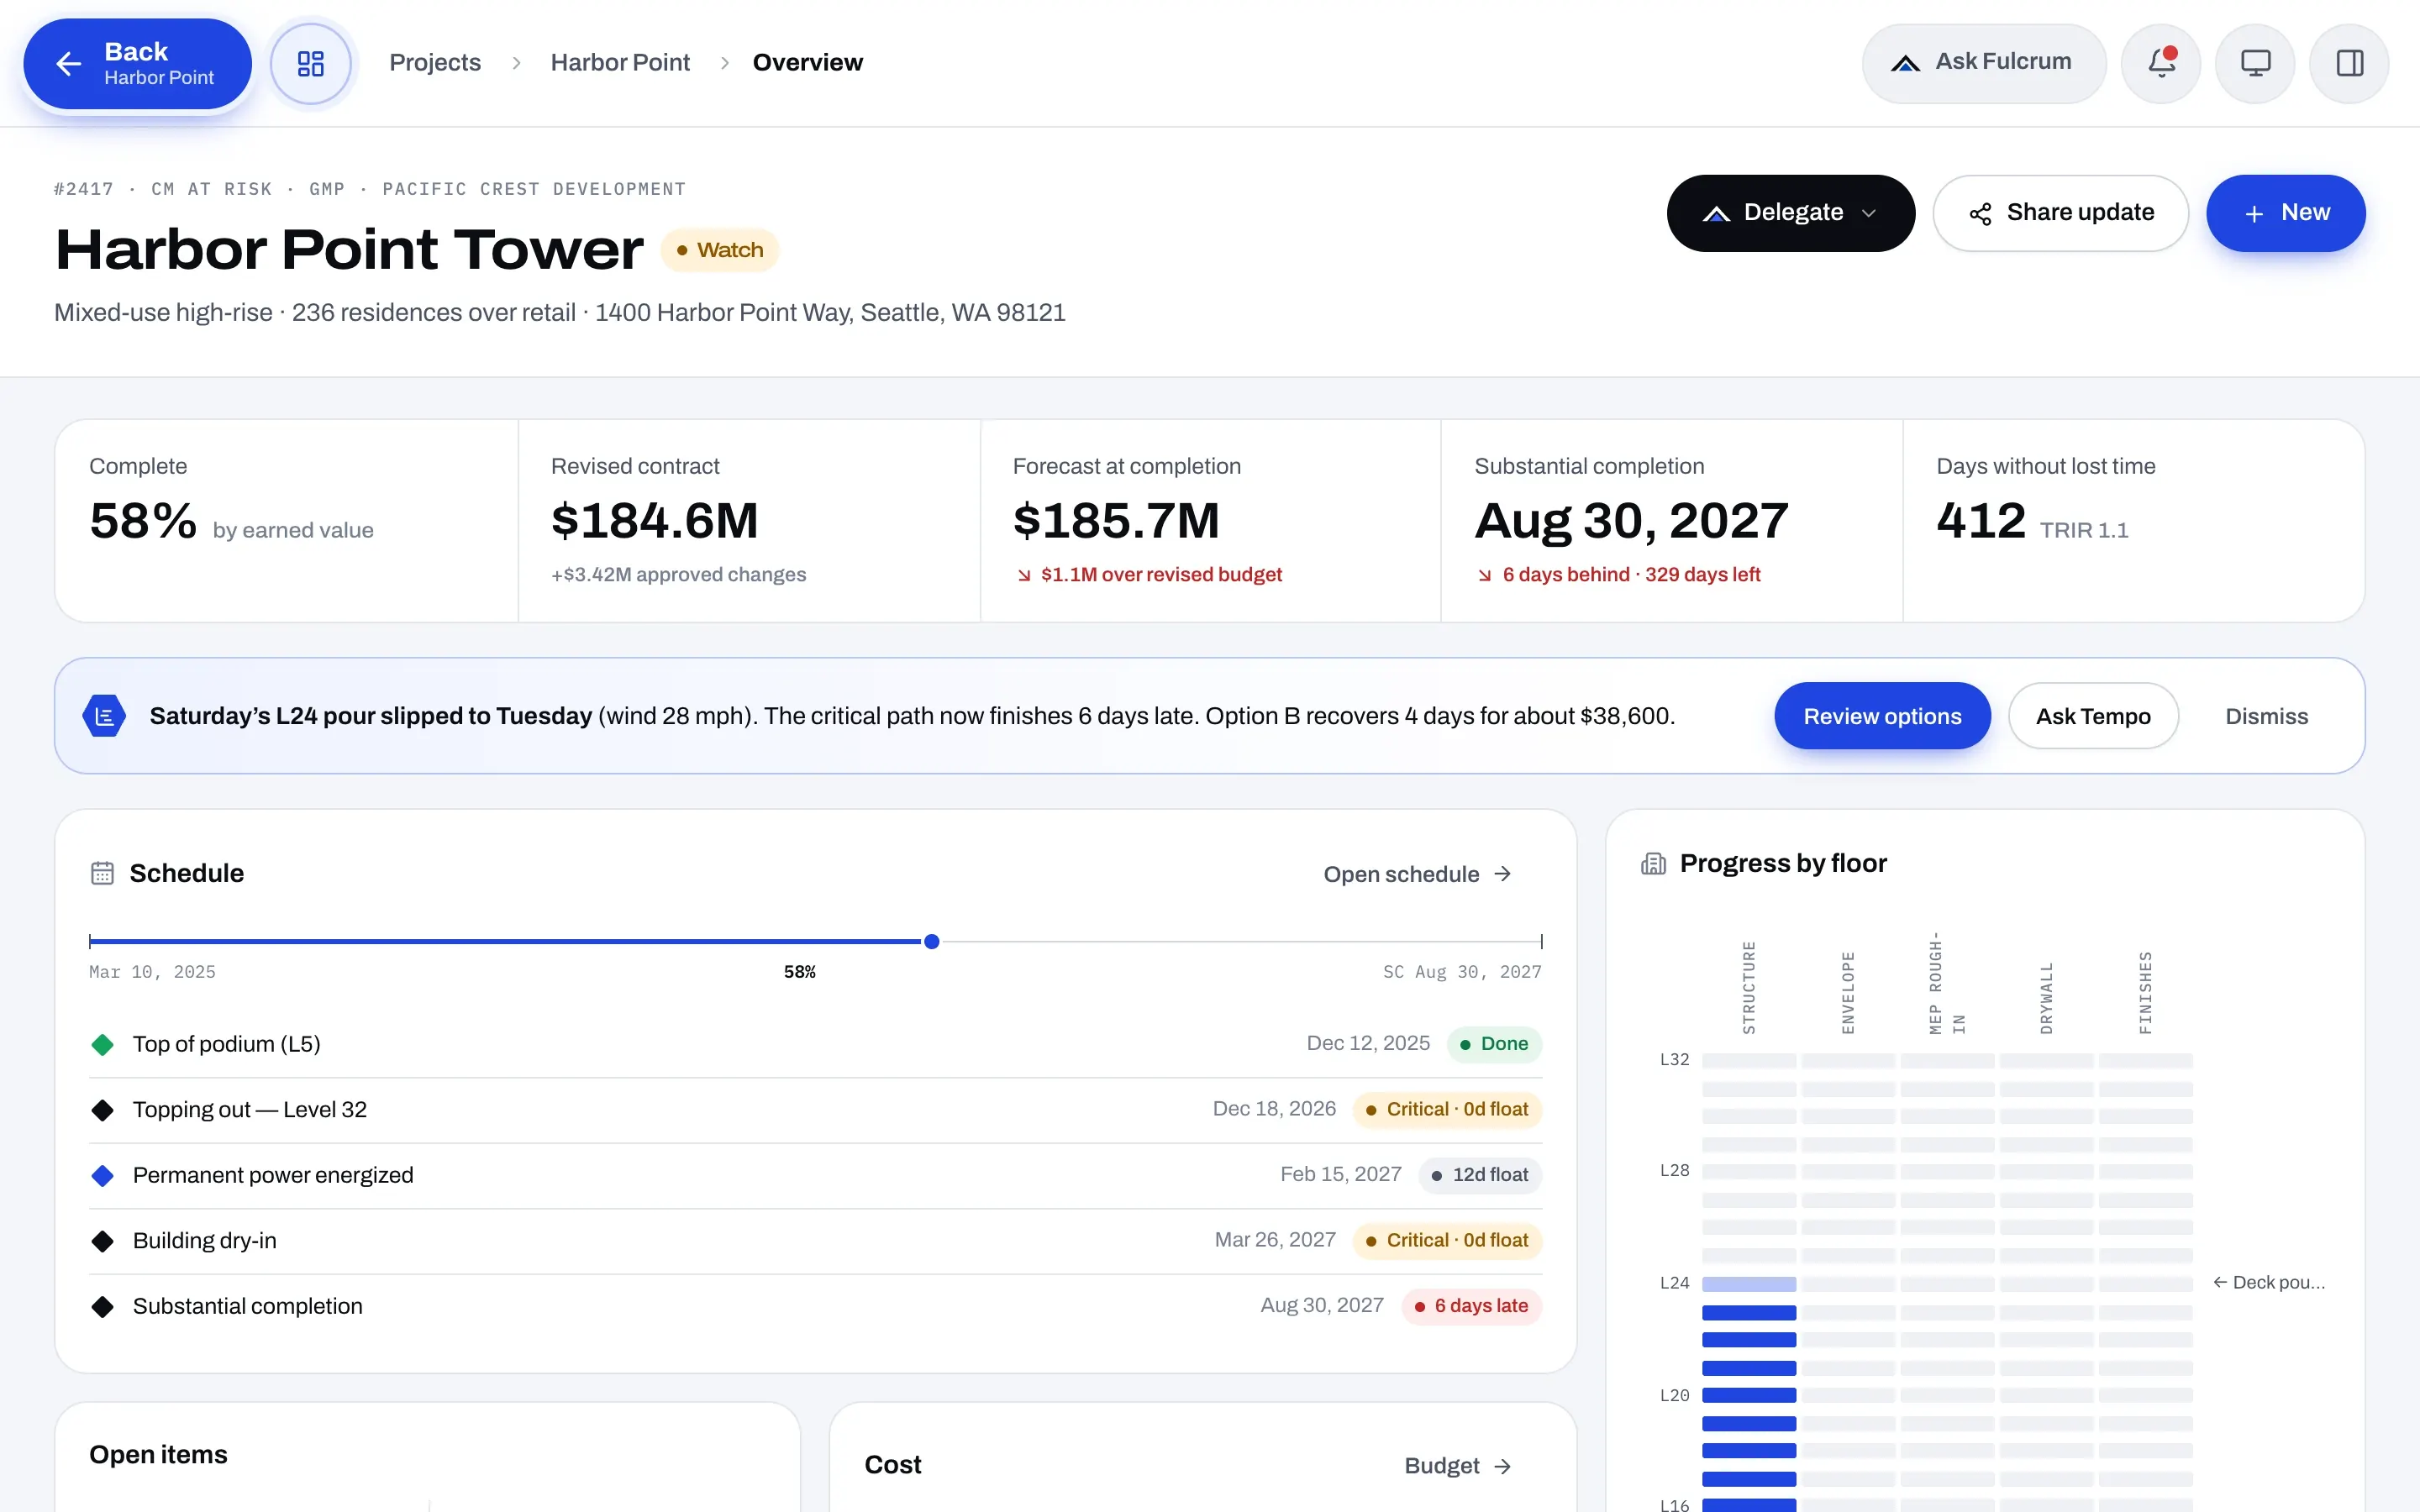Click Aug 30, 2027 substantial completion value

(1631, 521)
